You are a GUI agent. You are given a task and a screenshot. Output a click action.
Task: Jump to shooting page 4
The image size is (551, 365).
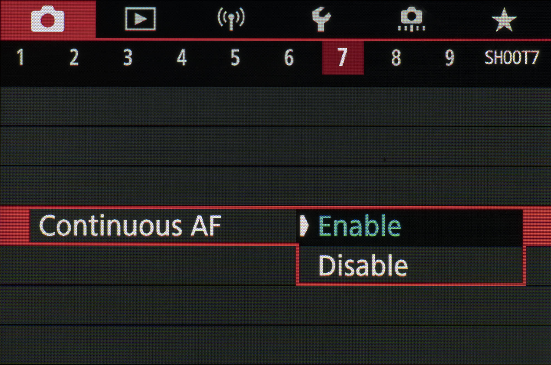pos(181,57)
